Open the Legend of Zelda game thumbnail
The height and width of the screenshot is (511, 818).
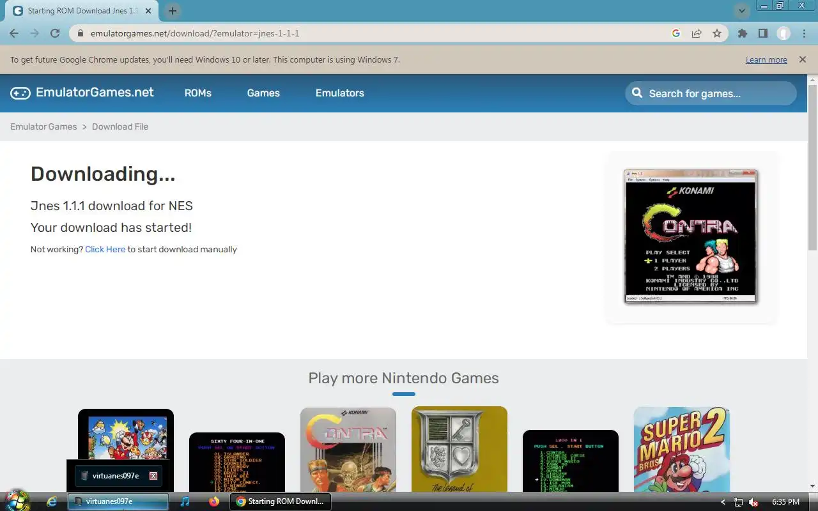[459, 449]
